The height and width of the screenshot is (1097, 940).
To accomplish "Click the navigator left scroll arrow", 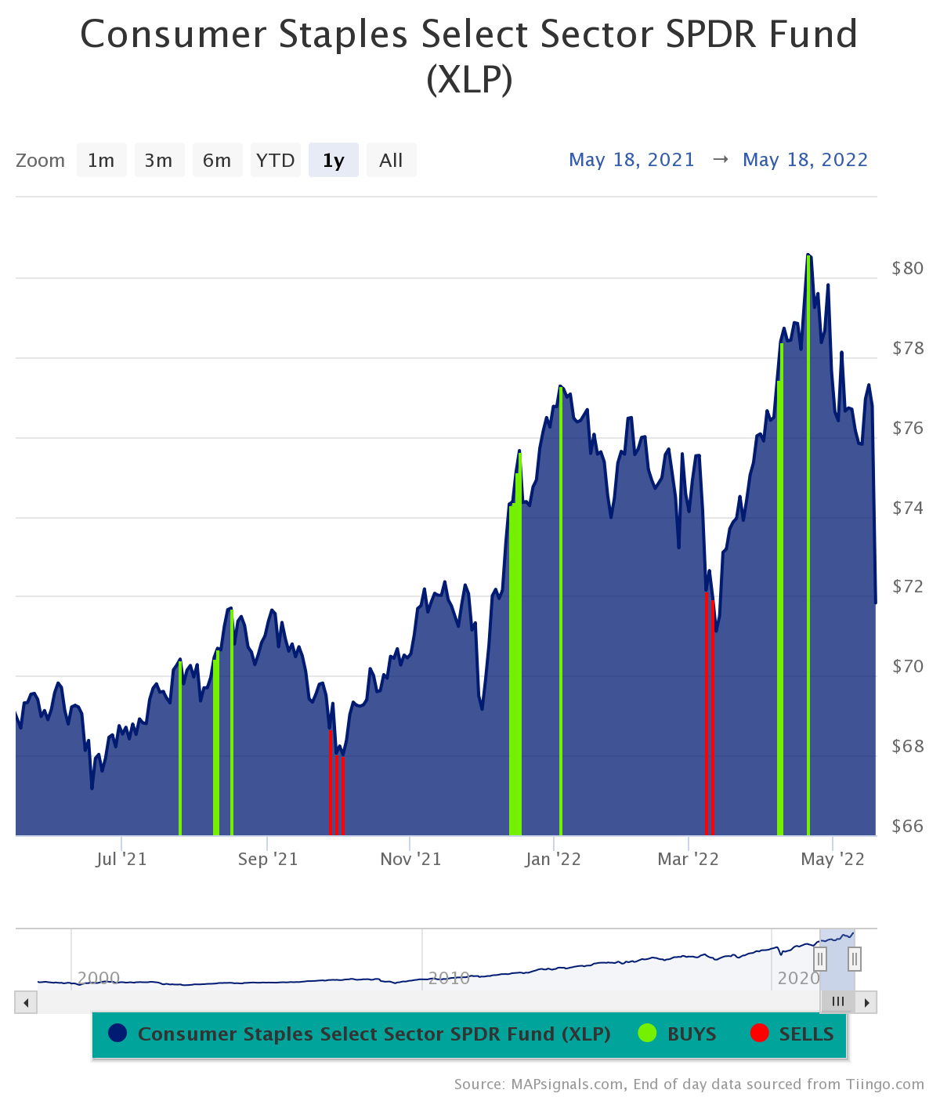I will tap(26, 1002).
